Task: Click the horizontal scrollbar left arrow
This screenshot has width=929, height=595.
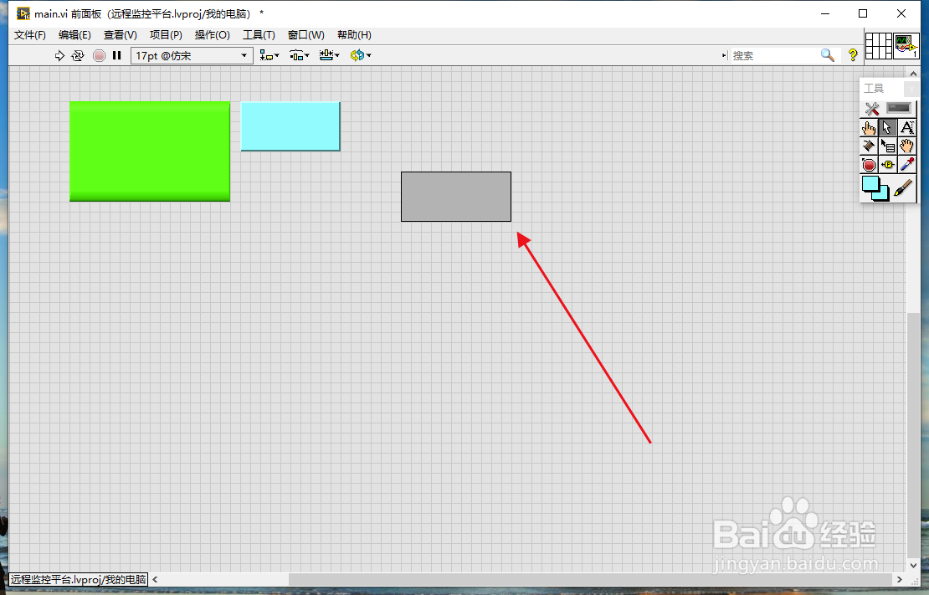Action: pos(155,580)
